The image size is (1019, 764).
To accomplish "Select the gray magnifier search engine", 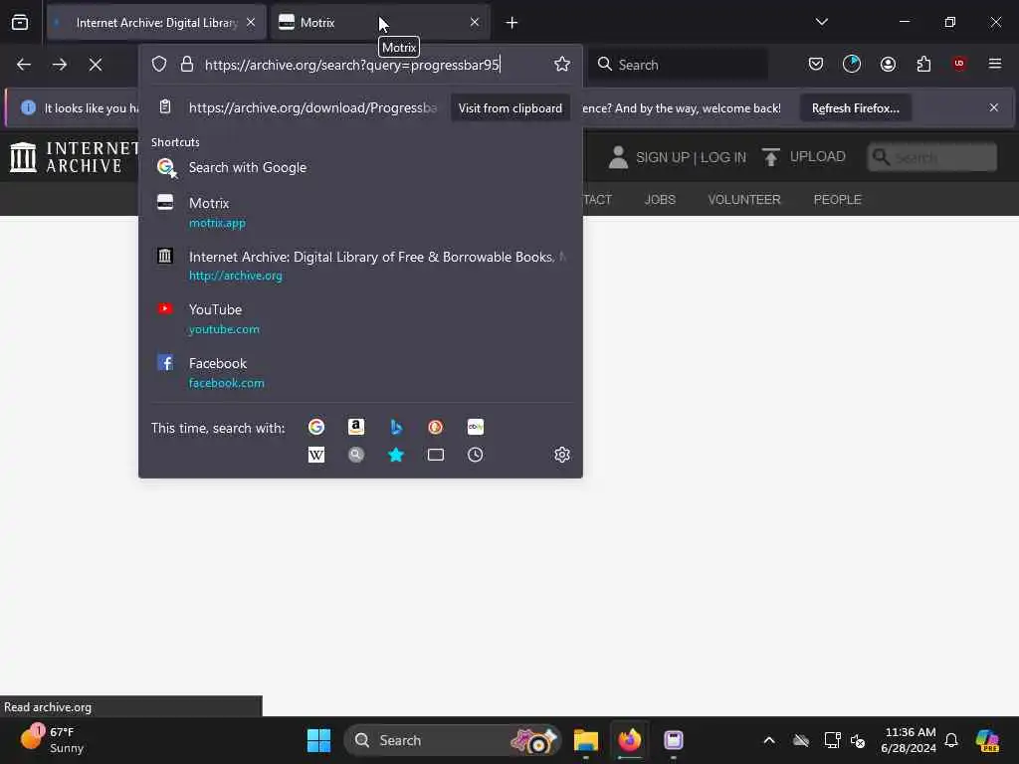I will tap(356, 455).
